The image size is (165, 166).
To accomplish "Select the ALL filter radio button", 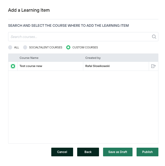I will pyautogui.click(x=10, y=47).
